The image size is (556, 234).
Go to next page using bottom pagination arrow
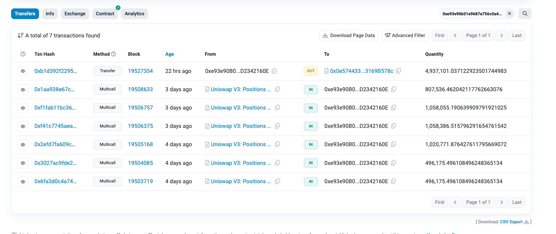point(501,202)
